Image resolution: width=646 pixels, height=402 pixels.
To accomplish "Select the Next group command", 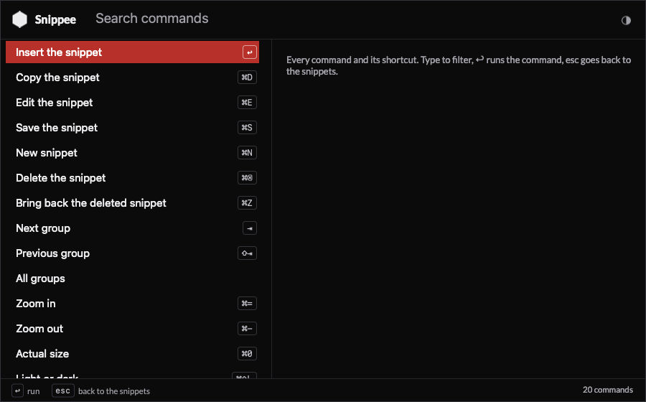I will 132,228.
